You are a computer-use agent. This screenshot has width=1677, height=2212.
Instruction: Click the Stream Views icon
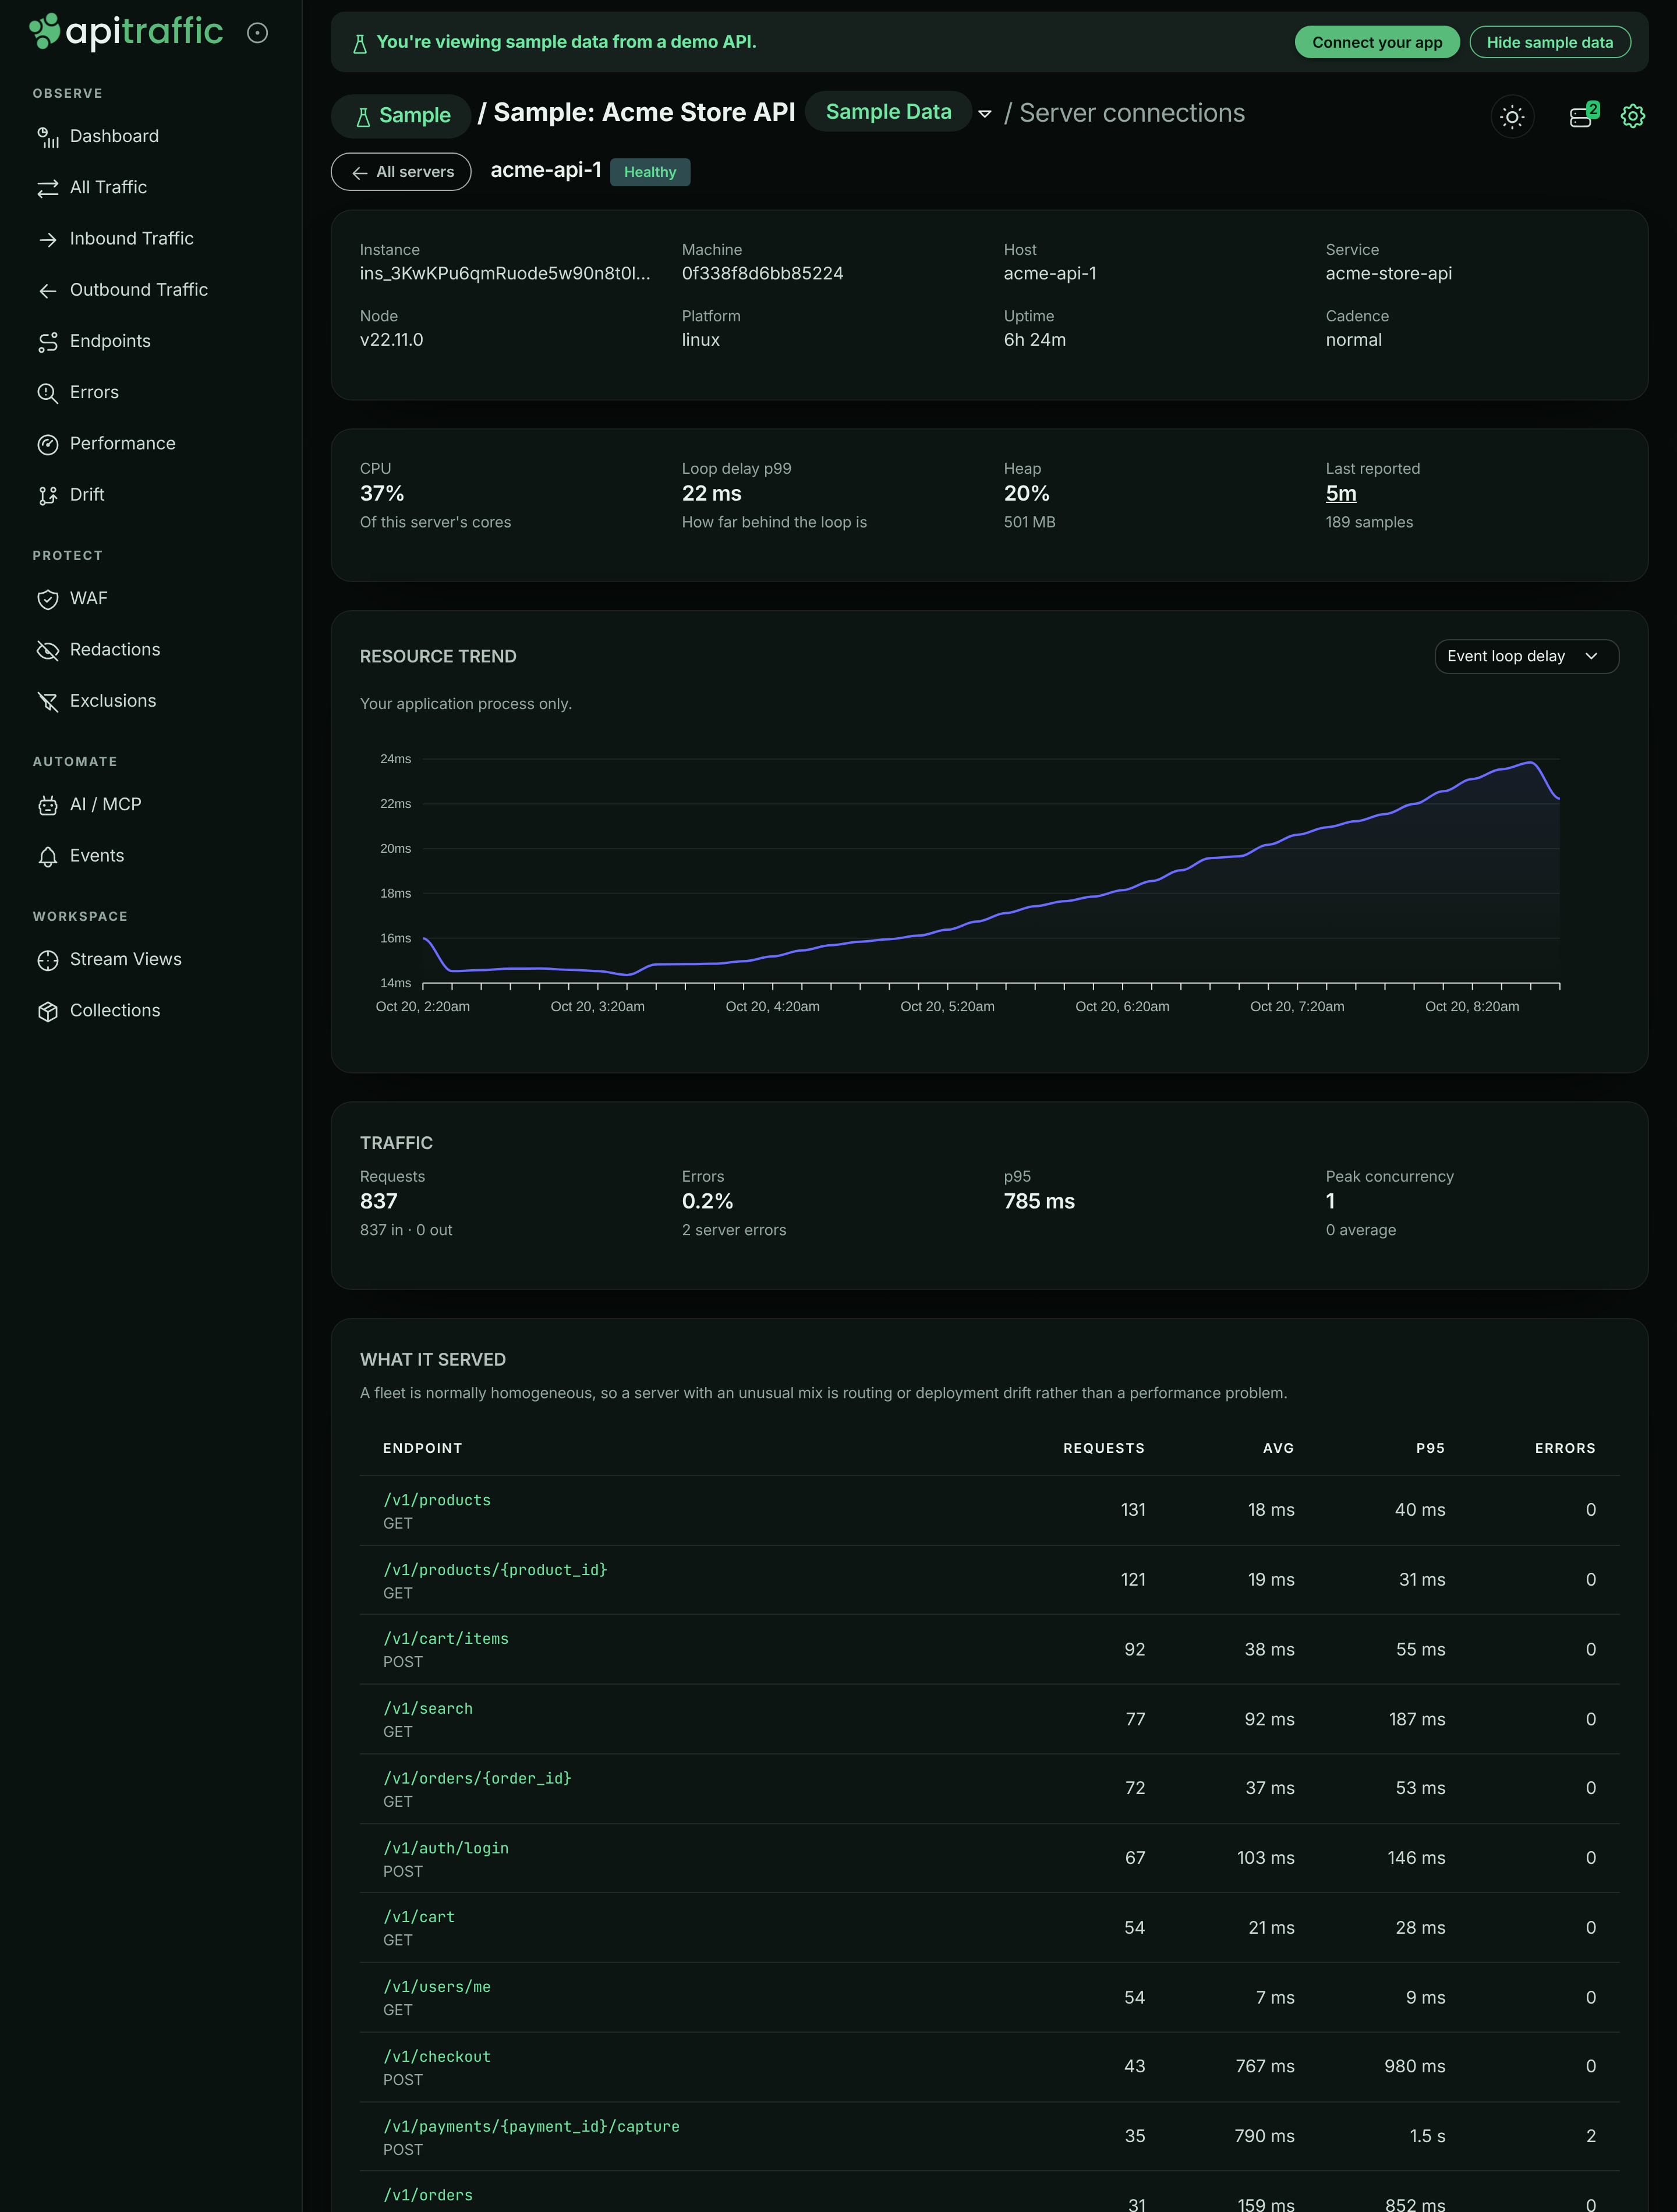pyautogui.click(x=48, y=960)
